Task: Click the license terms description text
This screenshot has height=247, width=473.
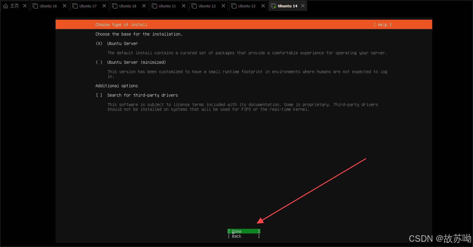Action: coord(243,107)
